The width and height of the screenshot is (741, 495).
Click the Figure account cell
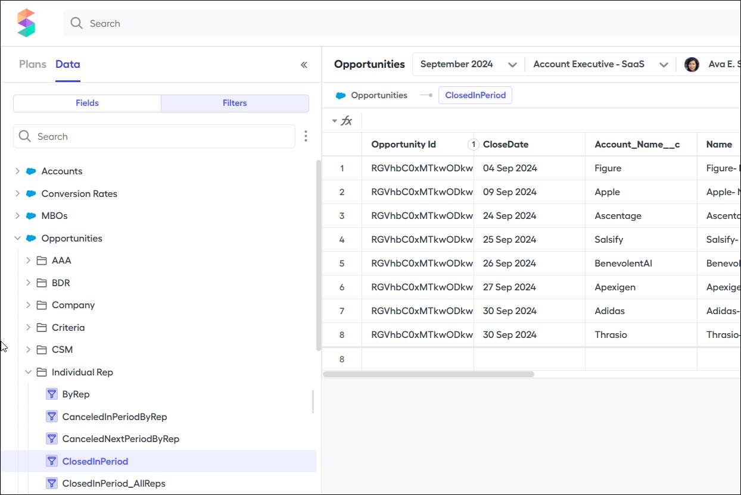(x=641, y=168)
